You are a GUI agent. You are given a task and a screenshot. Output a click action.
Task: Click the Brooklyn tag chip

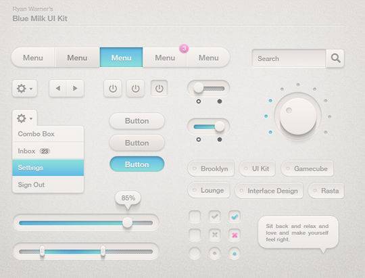click(211, 168)
